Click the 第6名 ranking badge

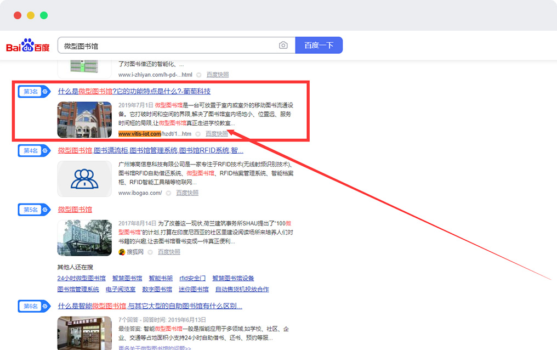pos(35,306)
